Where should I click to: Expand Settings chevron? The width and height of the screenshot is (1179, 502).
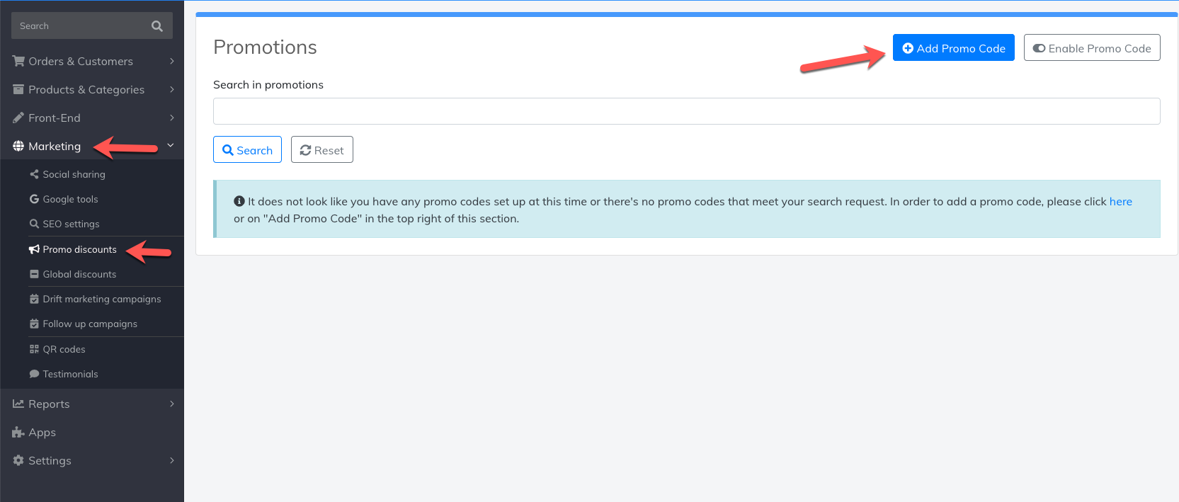172,460
